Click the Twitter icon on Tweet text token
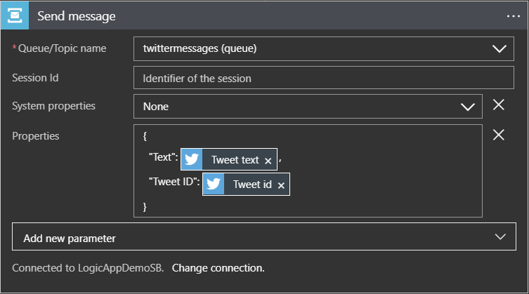 pos(192,159)
